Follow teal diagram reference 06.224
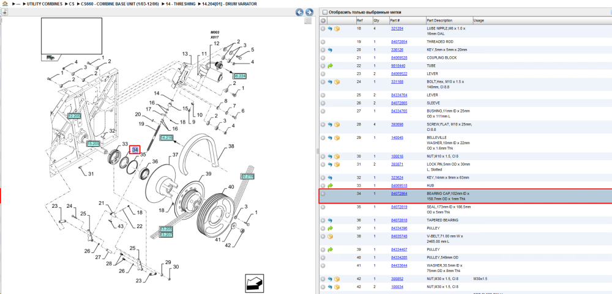 point(239,76)
